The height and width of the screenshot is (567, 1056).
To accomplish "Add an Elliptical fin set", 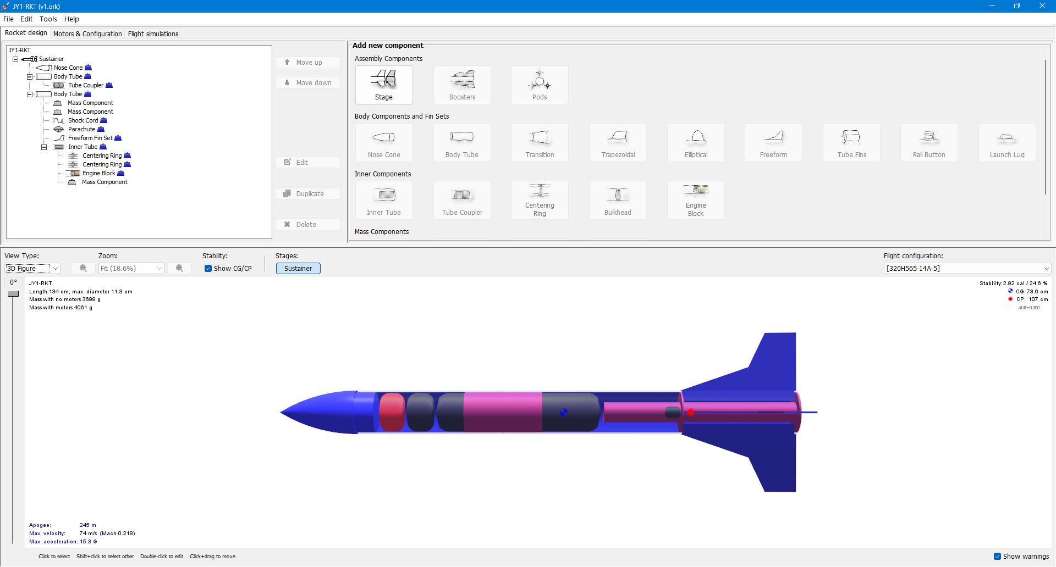I will 696,142.
